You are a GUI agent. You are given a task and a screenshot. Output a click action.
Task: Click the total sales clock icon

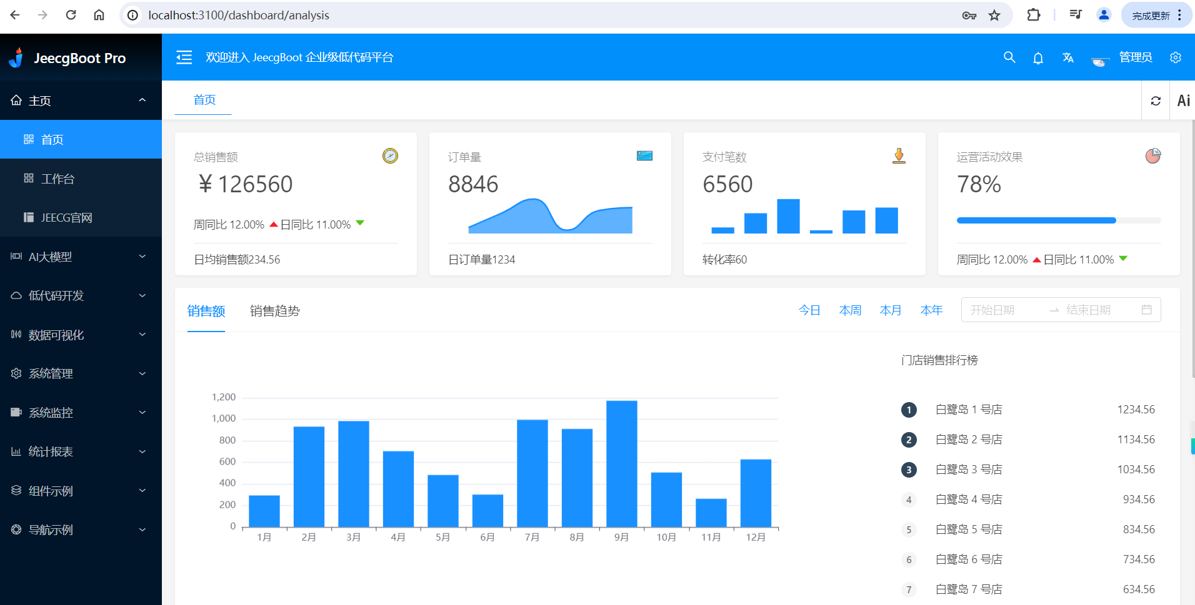point(390,155)
